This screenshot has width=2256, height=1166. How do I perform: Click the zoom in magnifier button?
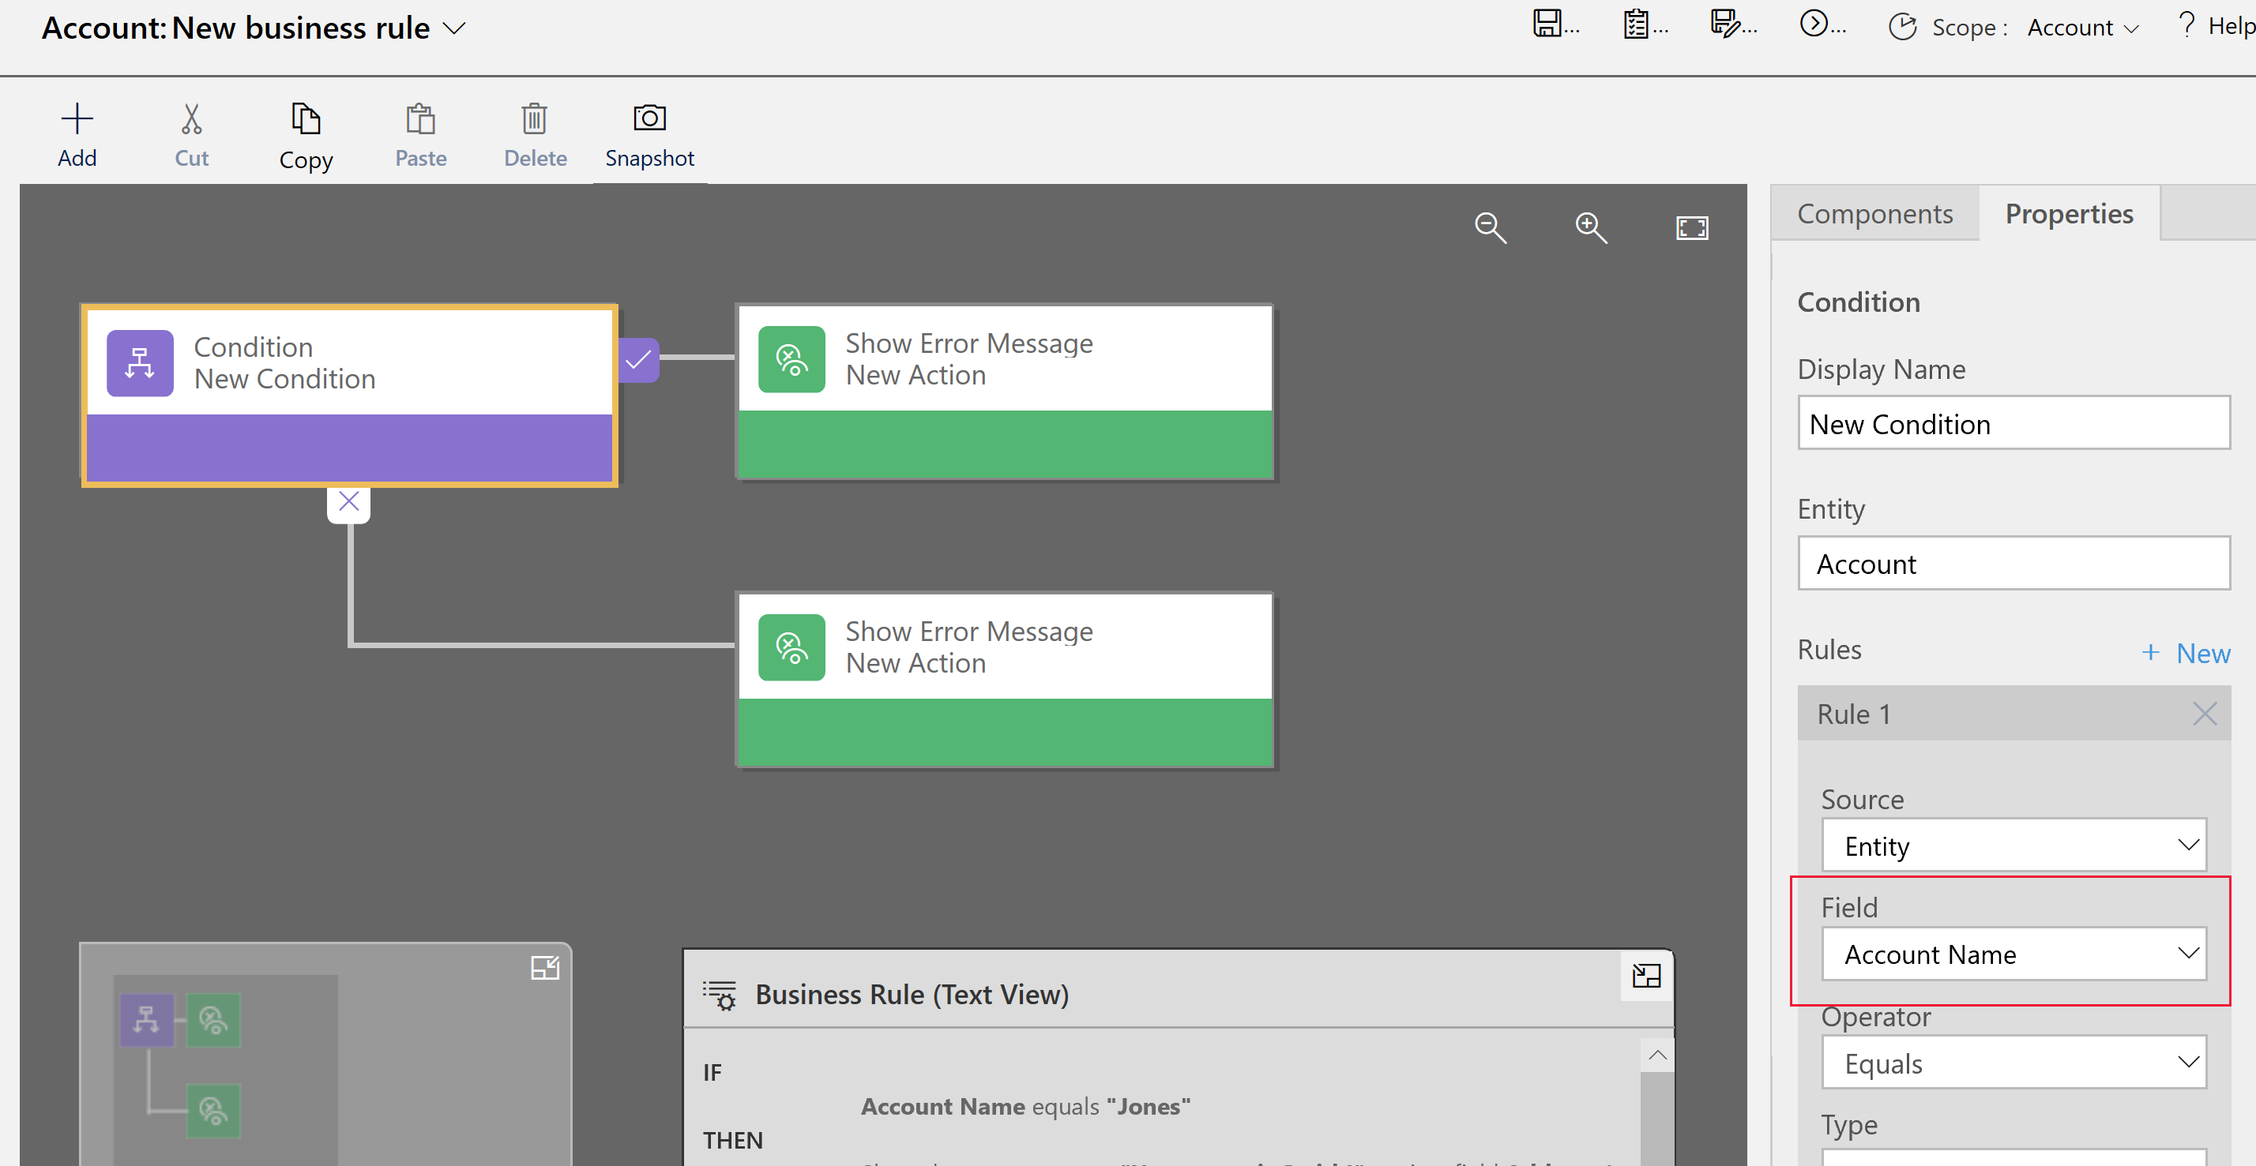1589,227
